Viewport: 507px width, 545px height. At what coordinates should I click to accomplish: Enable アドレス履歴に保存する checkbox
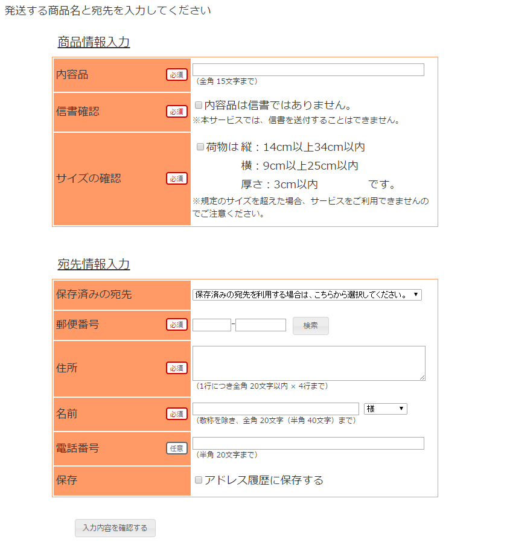click(x=199, y=480)
